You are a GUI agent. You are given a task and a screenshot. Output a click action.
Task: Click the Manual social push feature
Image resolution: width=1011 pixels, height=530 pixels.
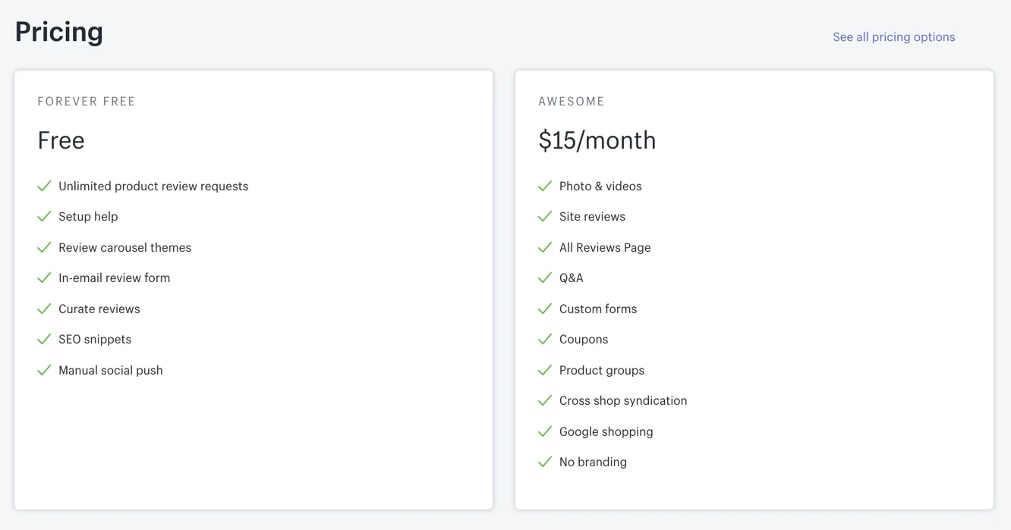[x=110, y=371]
